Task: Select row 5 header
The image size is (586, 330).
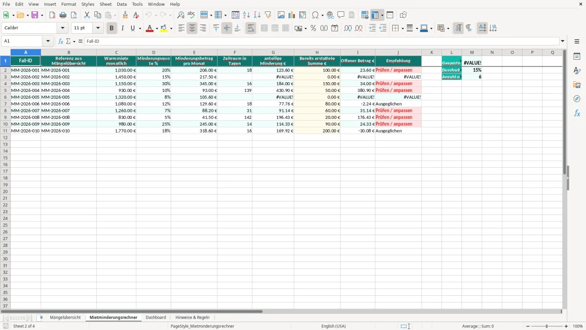Action: [x=5, y=90]
